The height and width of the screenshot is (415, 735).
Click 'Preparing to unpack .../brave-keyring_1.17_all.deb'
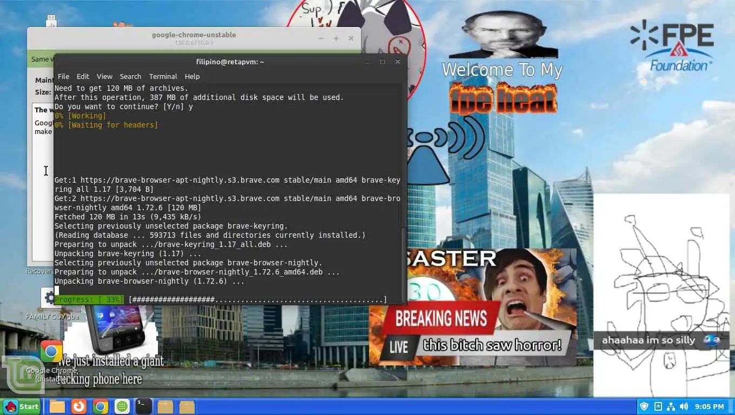[171, 244]
